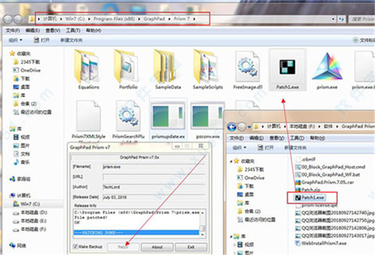The height and width of the screenshot is (255, 375).
Task: Select the prismupdate.exe icon
Action: [168, 116]
